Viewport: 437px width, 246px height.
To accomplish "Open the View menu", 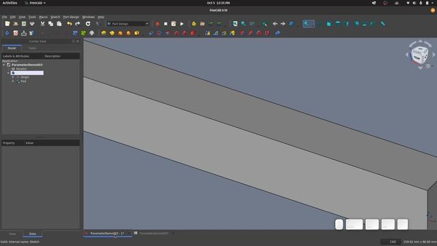I will (22, 17).
